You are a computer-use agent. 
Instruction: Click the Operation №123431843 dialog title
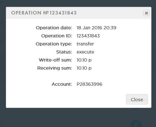44,13
